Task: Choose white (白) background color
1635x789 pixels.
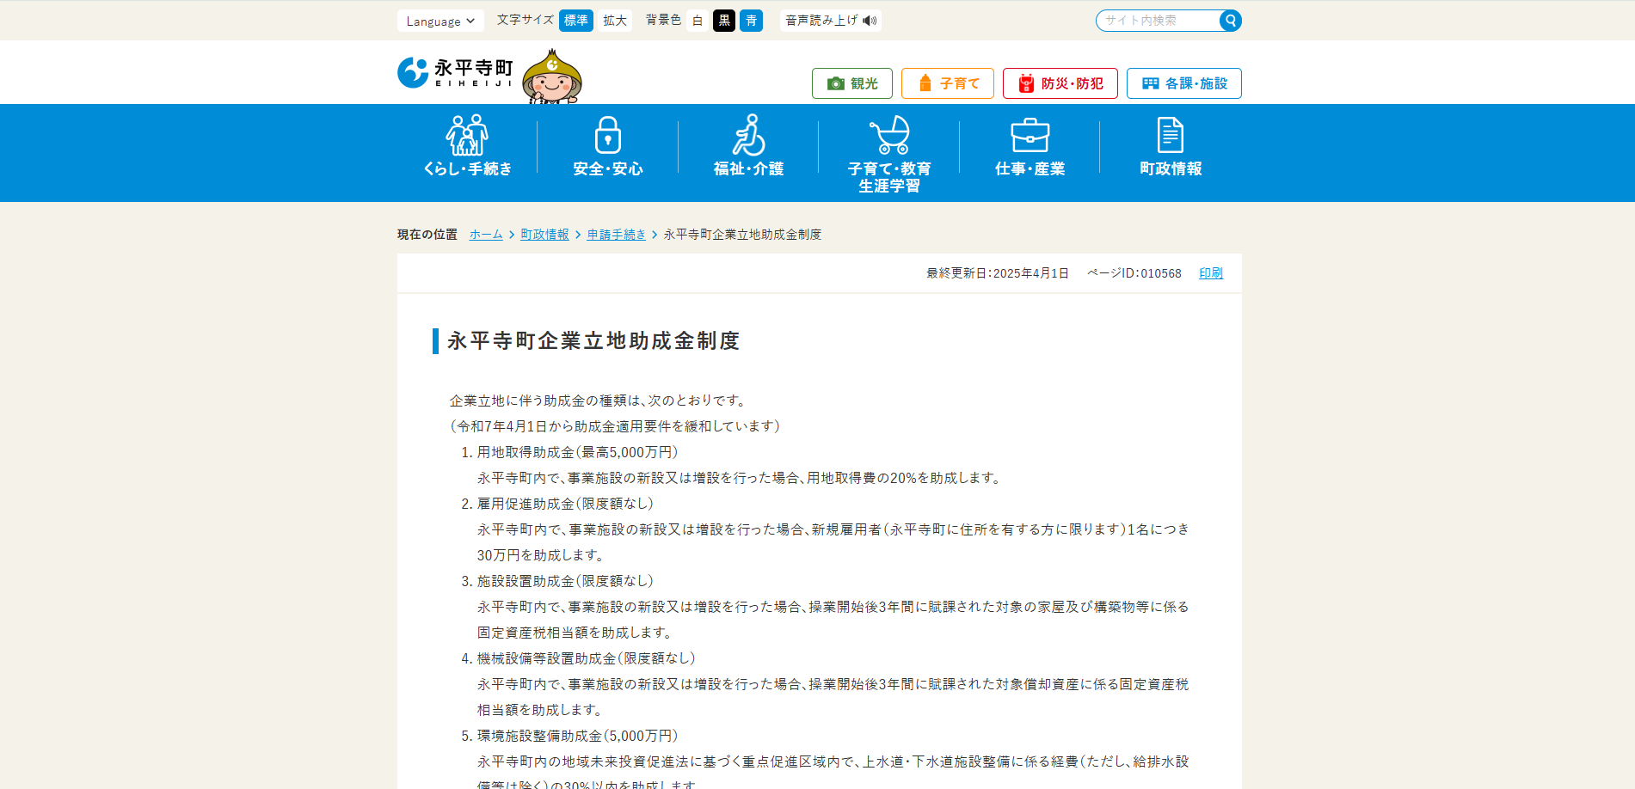Action: 698,21
